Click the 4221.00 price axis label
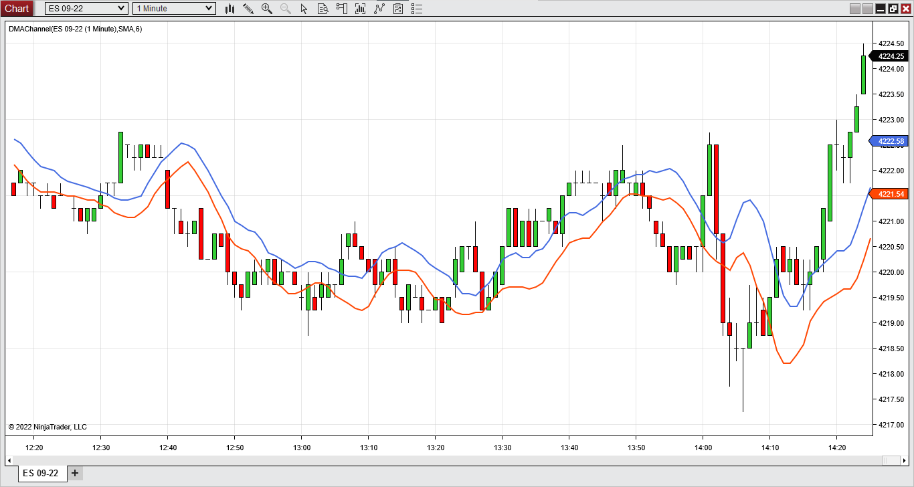Viewport: 914px width, 487px height. [x=891, y=221]
